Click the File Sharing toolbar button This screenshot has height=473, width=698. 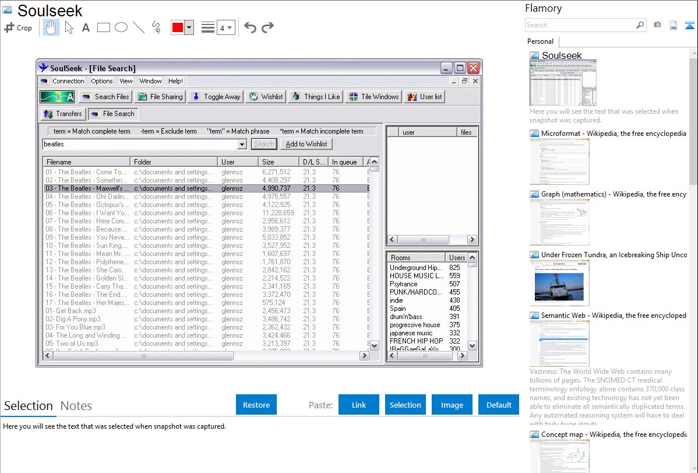point(161,97)
